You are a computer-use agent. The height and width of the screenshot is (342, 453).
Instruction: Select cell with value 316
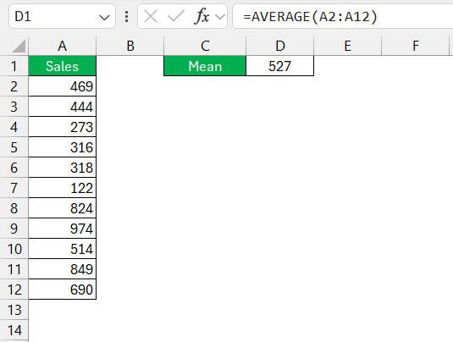(62, 147)
